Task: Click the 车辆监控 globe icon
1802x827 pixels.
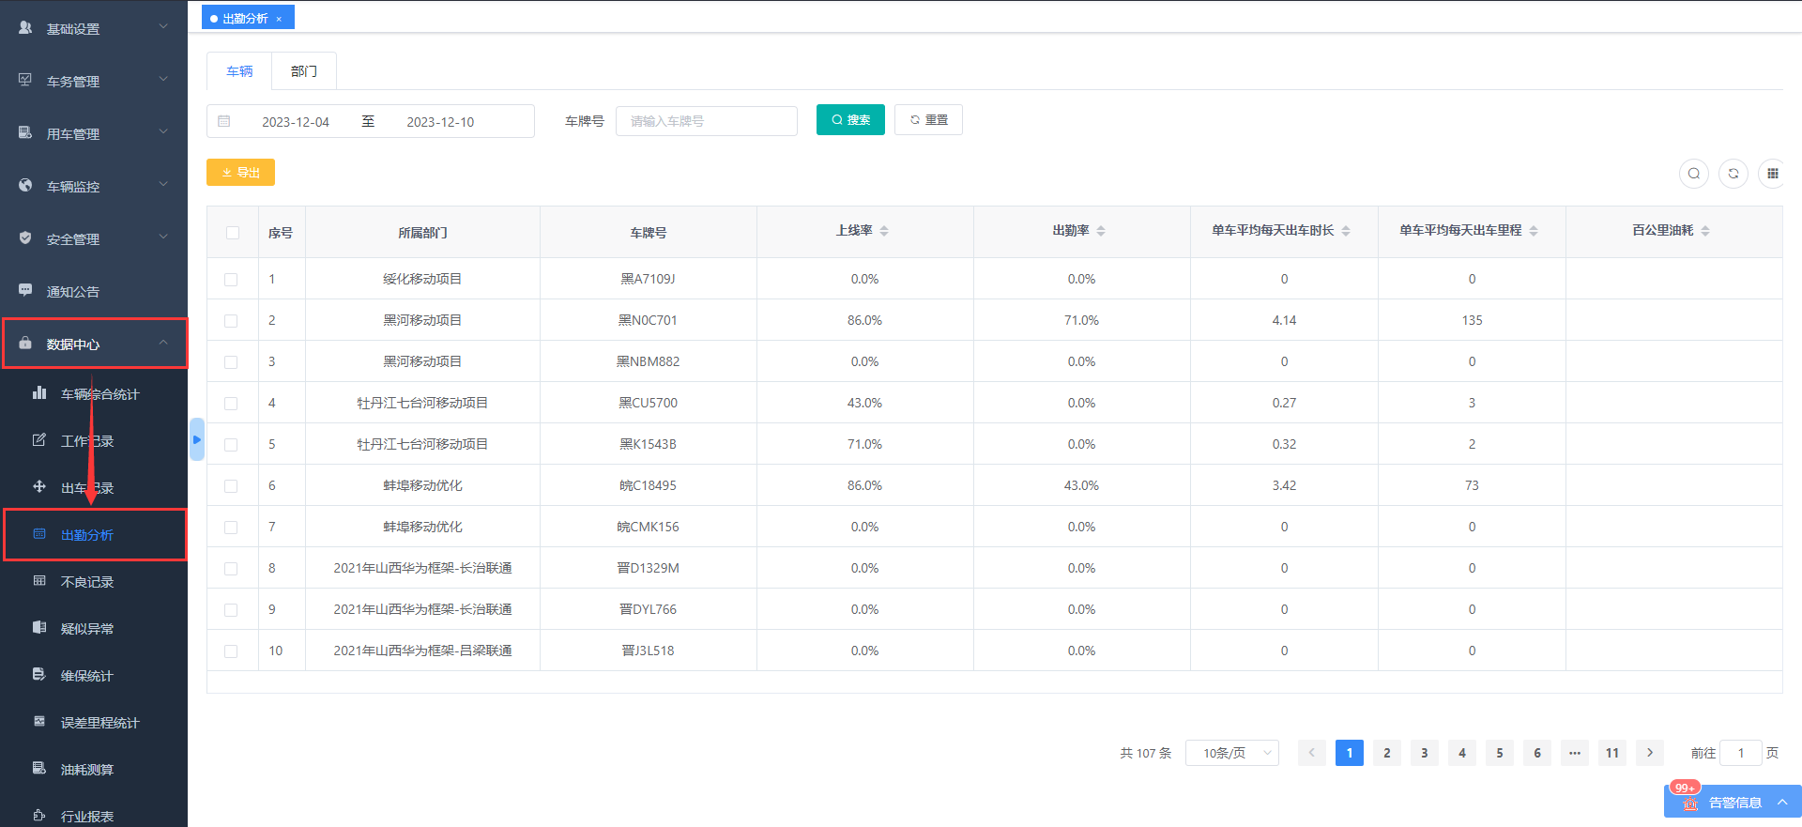Action: 25,186
